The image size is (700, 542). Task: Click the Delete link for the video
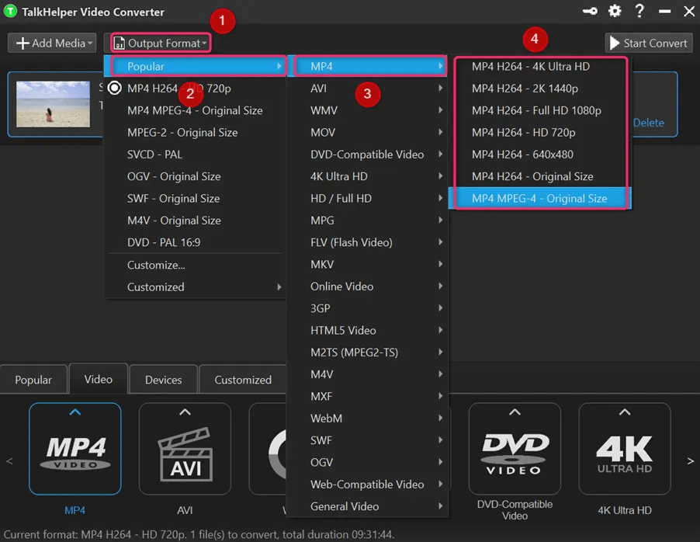click(x=648, y=123)
